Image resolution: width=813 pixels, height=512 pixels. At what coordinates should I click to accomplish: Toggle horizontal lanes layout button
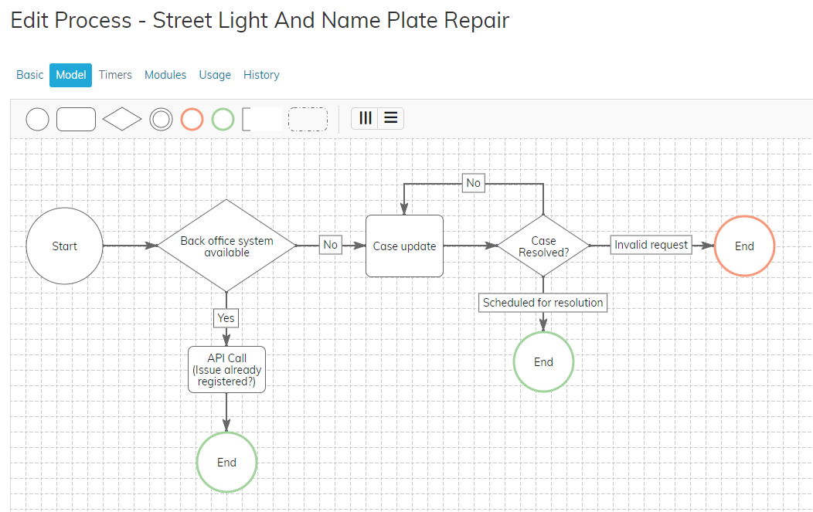pyautogui.click(x=391, y=118)
